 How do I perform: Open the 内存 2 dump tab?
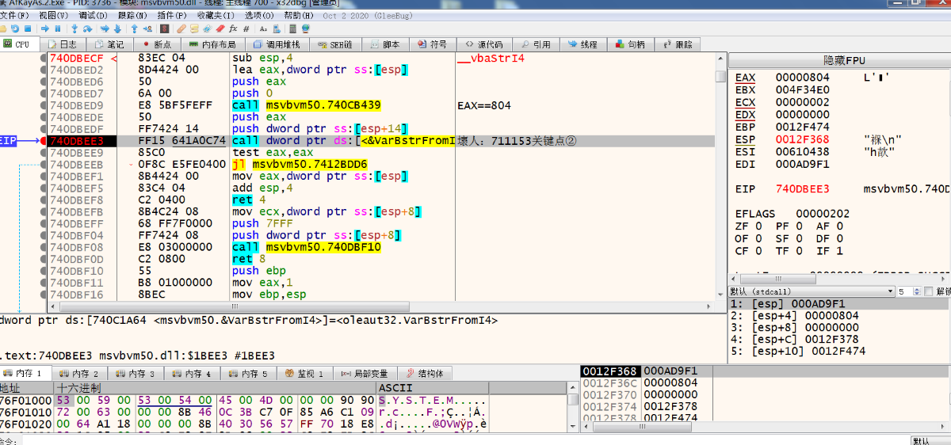(79, 373)
